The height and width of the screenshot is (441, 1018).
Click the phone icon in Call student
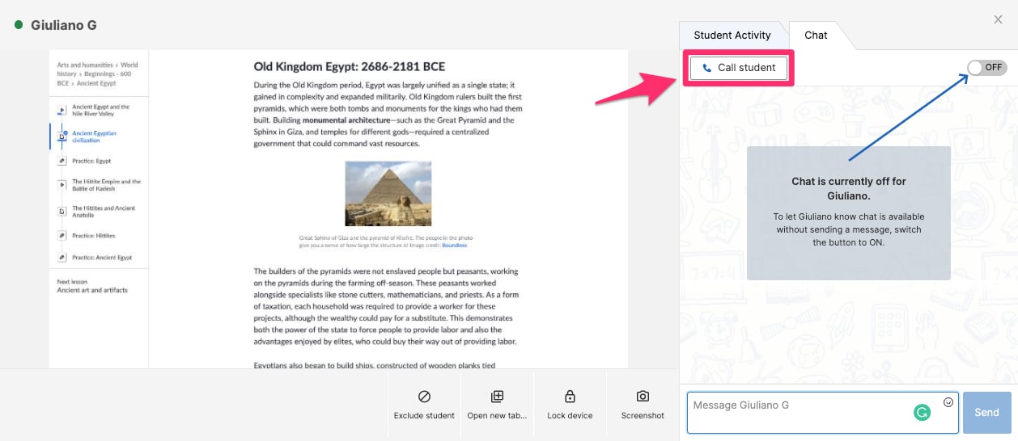pos(707,69)
